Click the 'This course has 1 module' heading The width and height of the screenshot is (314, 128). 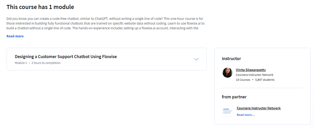pos(40,7)
